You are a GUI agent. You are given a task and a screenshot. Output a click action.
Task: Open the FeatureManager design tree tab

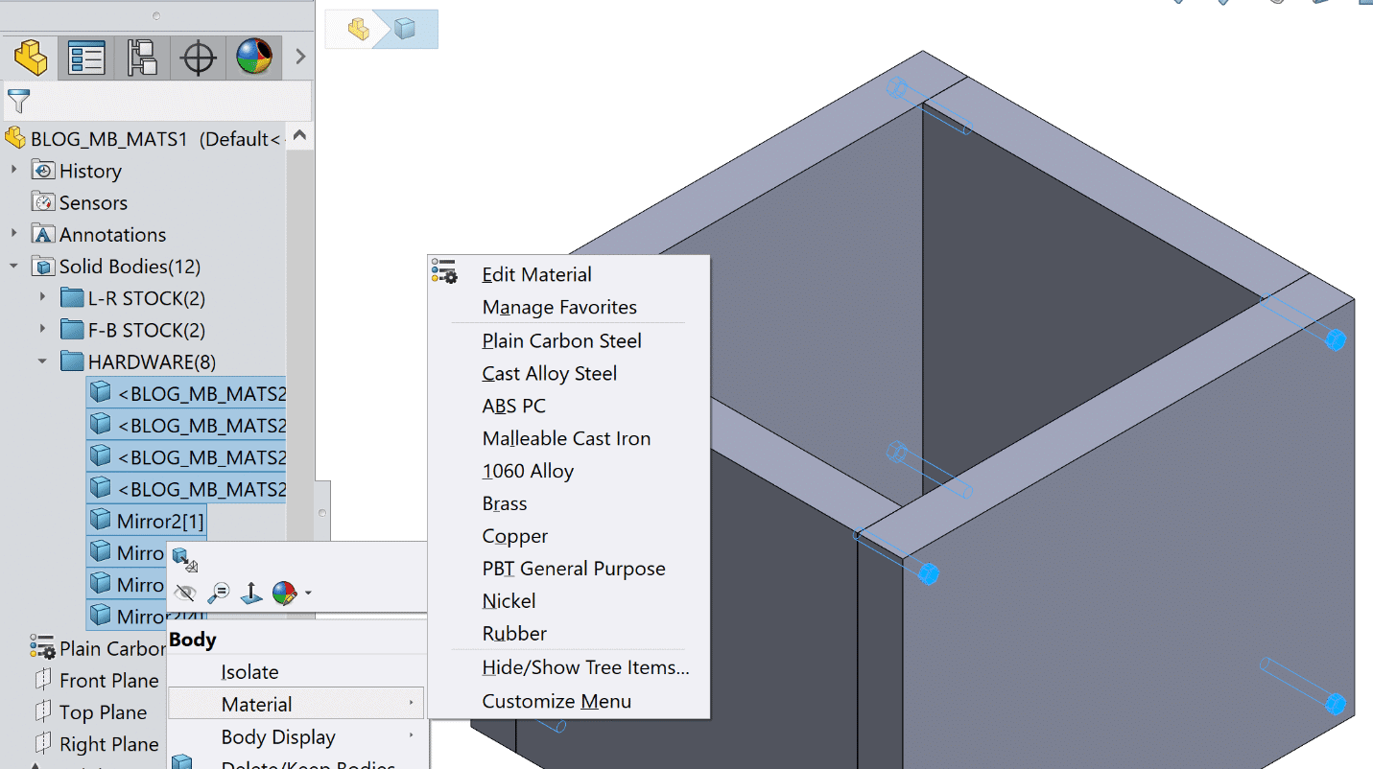point(31,58)
